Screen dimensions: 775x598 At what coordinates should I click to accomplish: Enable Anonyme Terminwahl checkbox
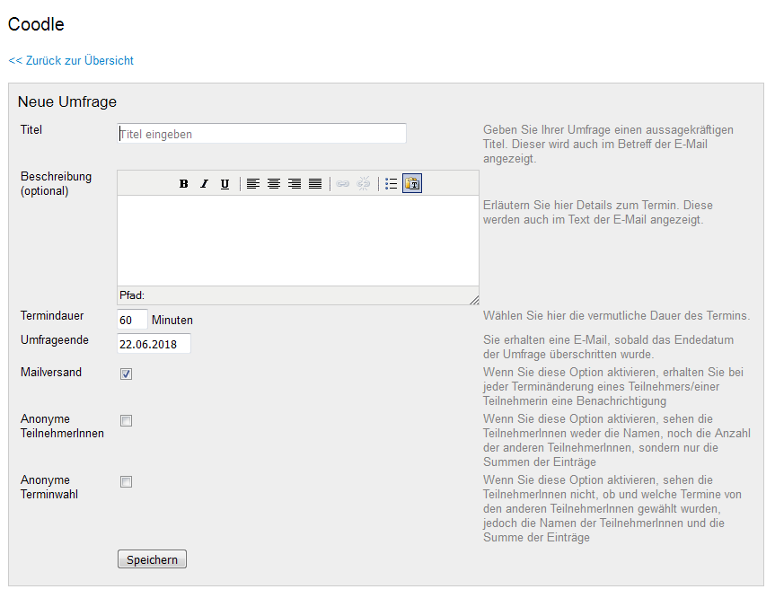tap(127, 482)
